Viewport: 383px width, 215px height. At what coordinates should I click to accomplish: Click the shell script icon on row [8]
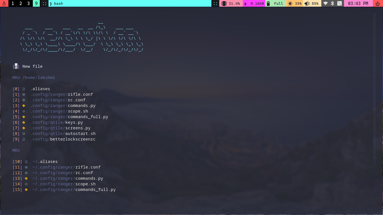24,134
